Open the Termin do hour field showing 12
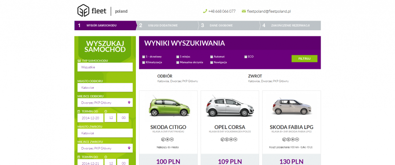The width and height of the screenshot is (395, 165). [110, 162]
